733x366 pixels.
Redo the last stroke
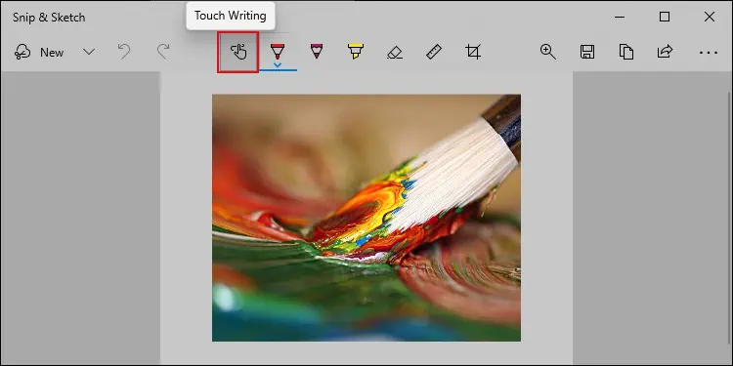(162, 52)
